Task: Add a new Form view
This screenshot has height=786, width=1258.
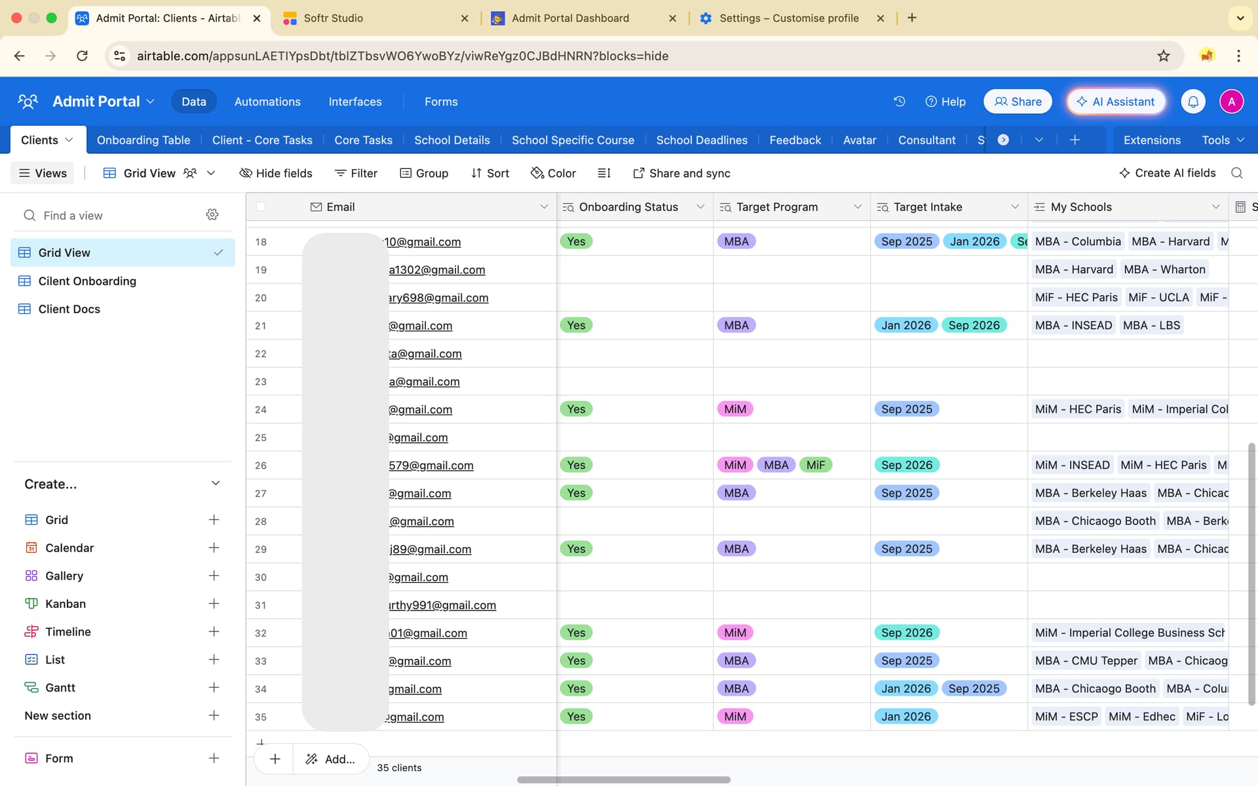Action: click(214, 758)
